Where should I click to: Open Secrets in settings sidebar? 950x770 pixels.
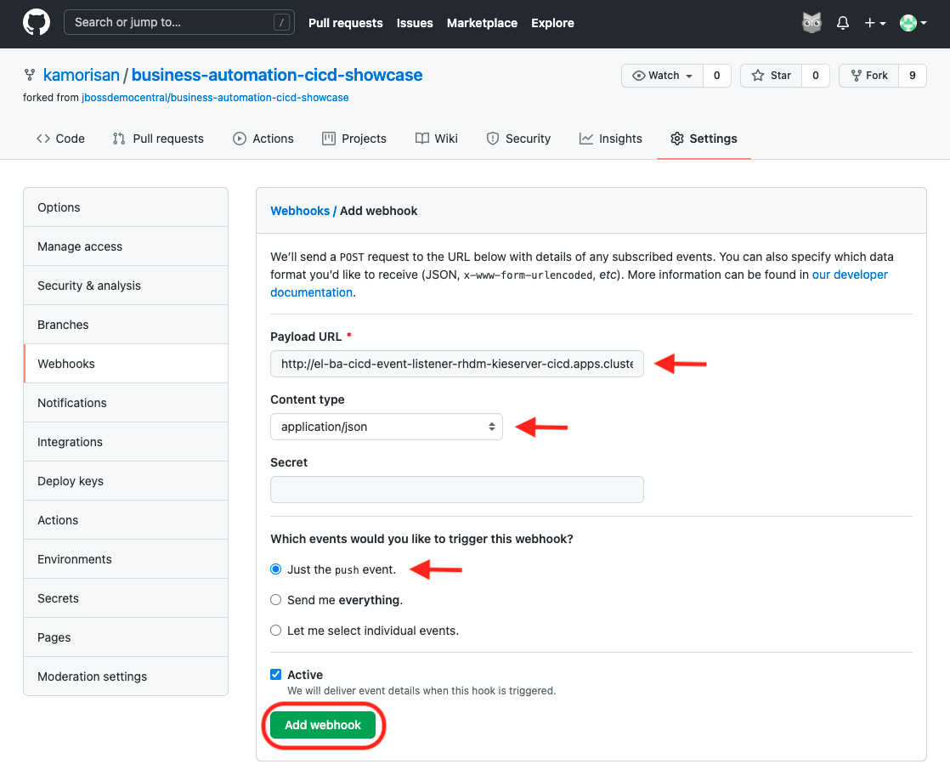(126, 598)
